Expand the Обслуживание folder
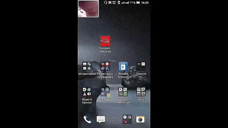 (x=87, y=67)
